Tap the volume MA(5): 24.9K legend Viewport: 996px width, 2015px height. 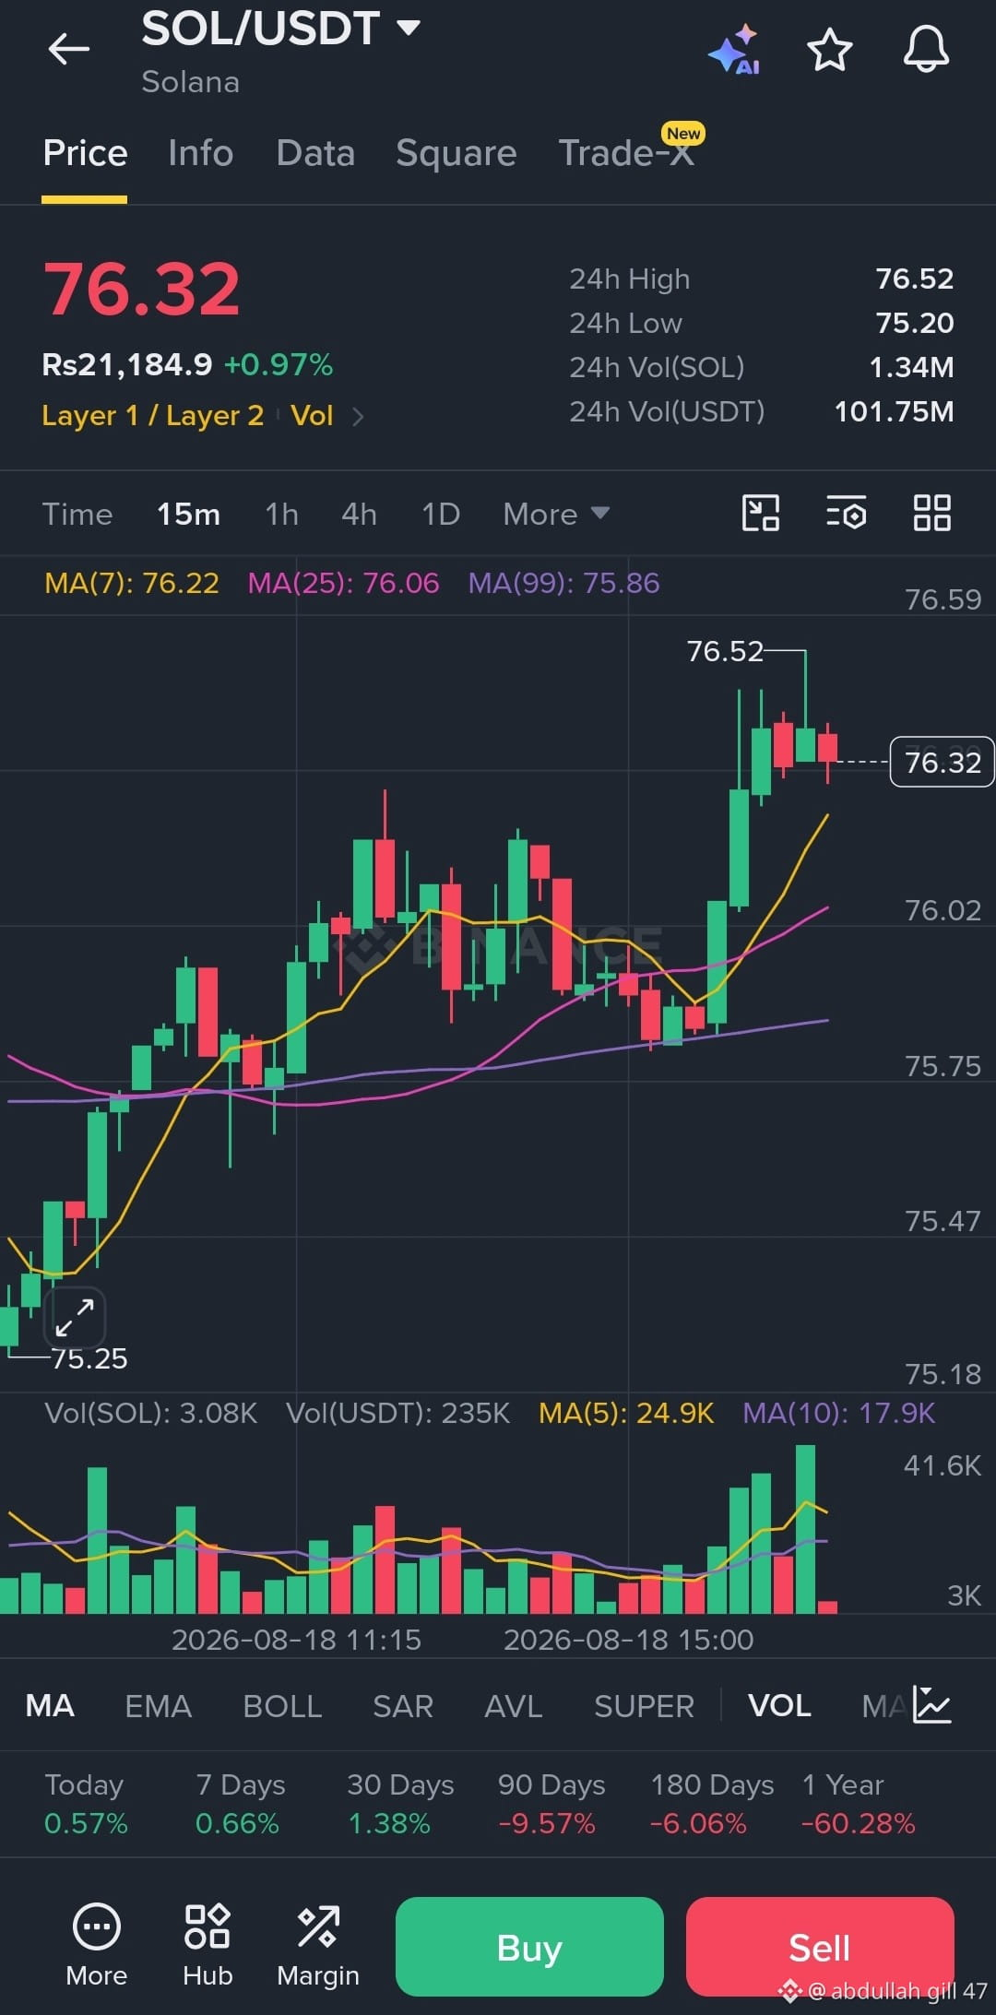(626, 1413)
